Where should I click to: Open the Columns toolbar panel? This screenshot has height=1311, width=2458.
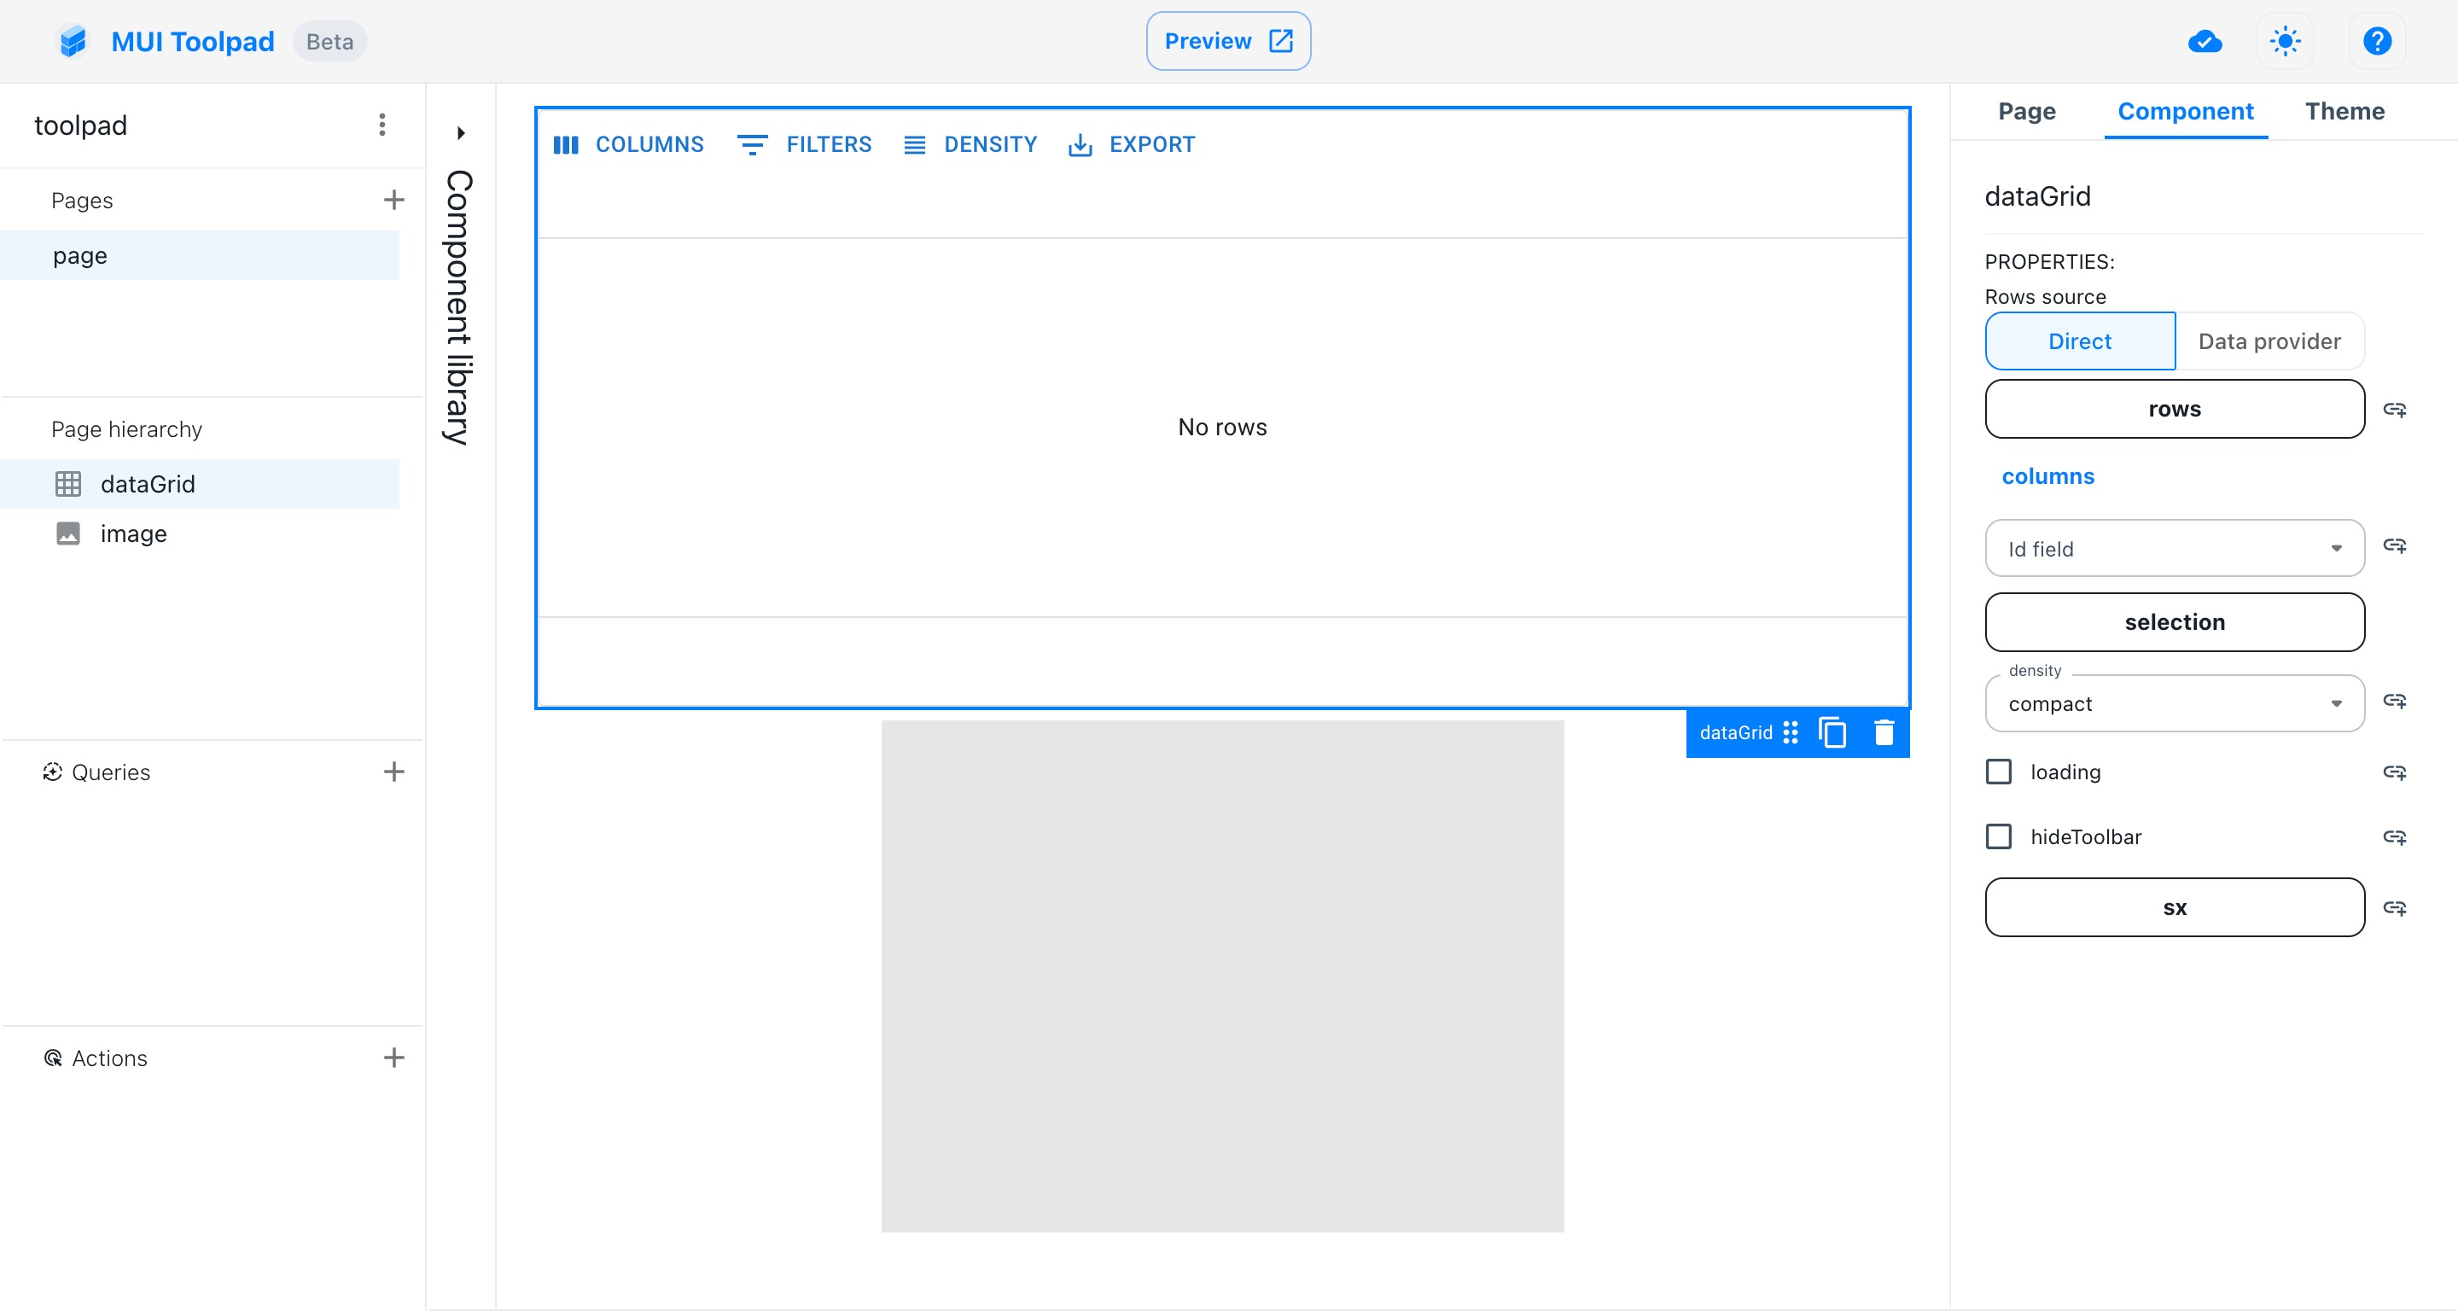[629, 144]
